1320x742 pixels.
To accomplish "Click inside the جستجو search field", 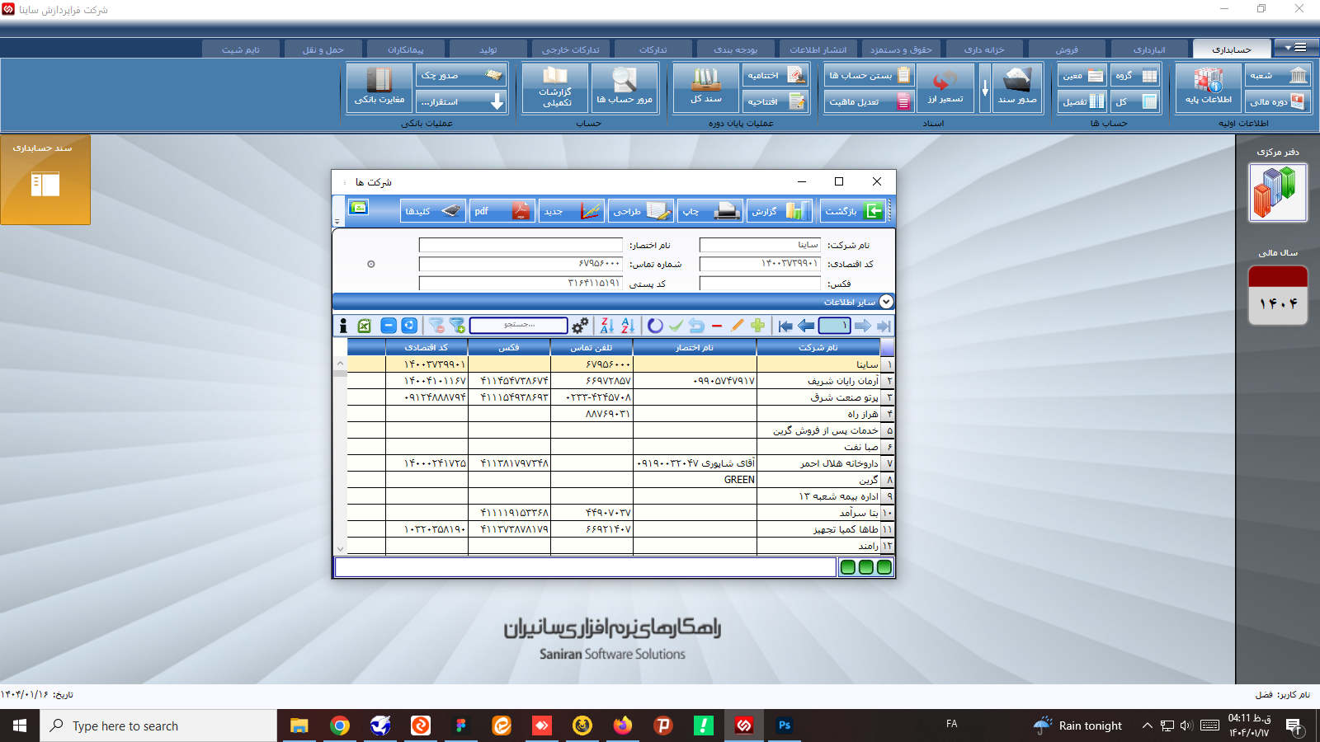I will pyautogui.click(x=518, y=326).
